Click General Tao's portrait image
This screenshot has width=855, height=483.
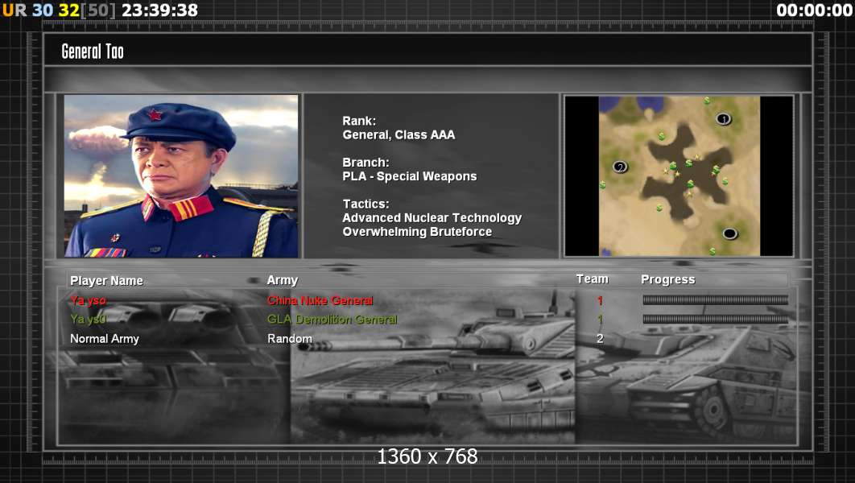point(181,175)
